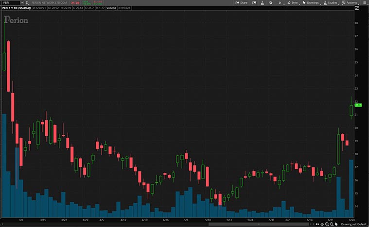
Task: Select the pointer cursor tool at bottom
Action: 336,224
